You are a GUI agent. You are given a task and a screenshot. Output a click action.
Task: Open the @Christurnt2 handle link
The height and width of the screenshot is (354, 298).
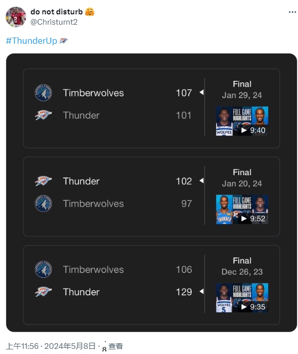54,22
